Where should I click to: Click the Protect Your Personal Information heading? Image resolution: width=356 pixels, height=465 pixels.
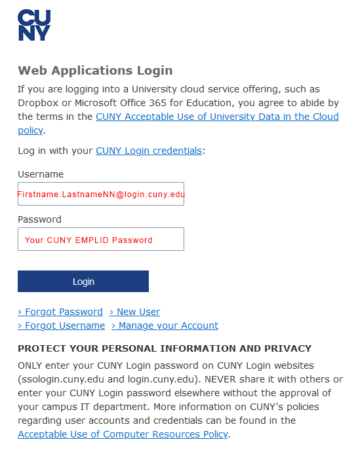(x=165, y=348)
